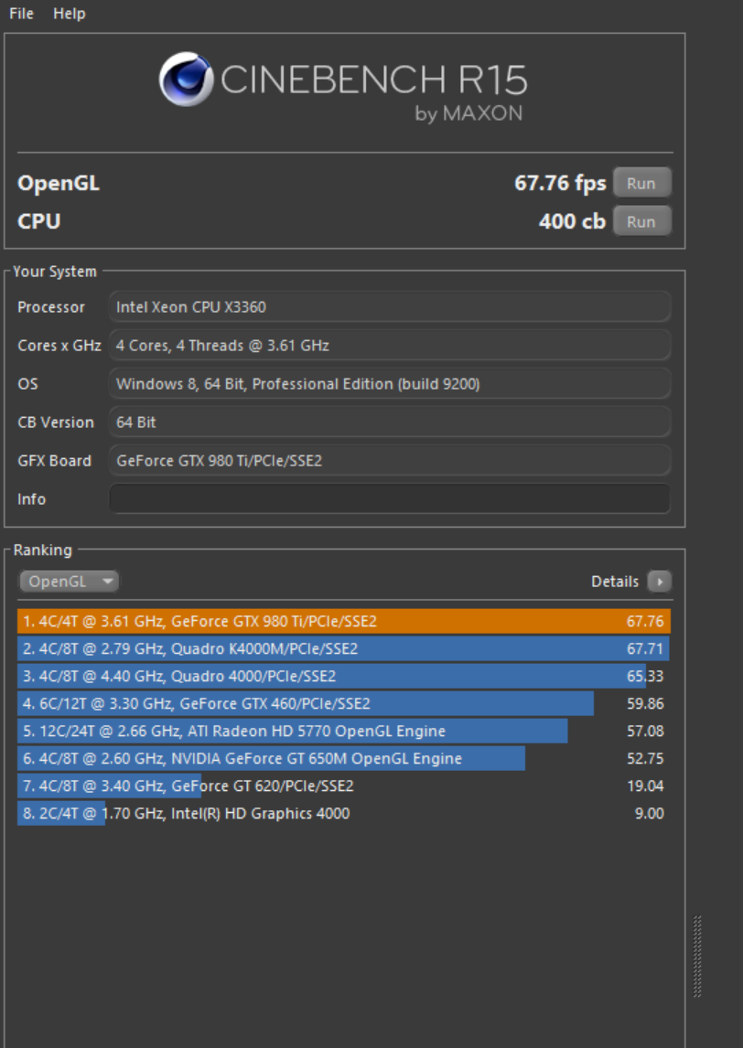Click the GFX Board field

tap(390, 461)
